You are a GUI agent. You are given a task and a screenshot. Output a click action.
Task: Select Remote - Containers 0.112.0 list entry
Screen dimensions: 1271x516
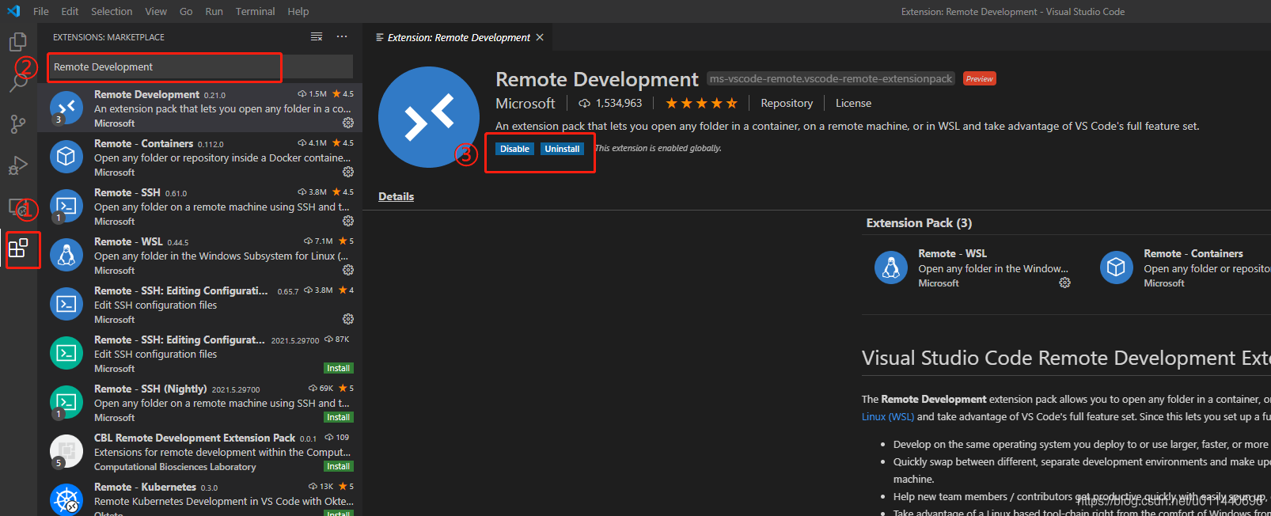pos(200,157)
